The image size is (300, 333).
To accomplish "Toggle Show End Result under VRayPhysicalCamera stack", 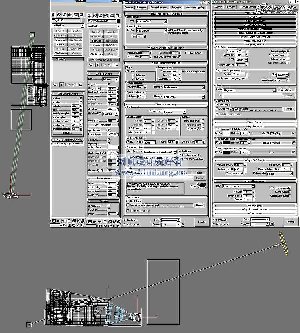I will click(x=98, y=65).
